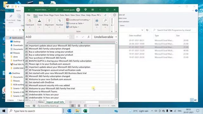Open the Import inbox title dropdown

(x=49, y=10)
